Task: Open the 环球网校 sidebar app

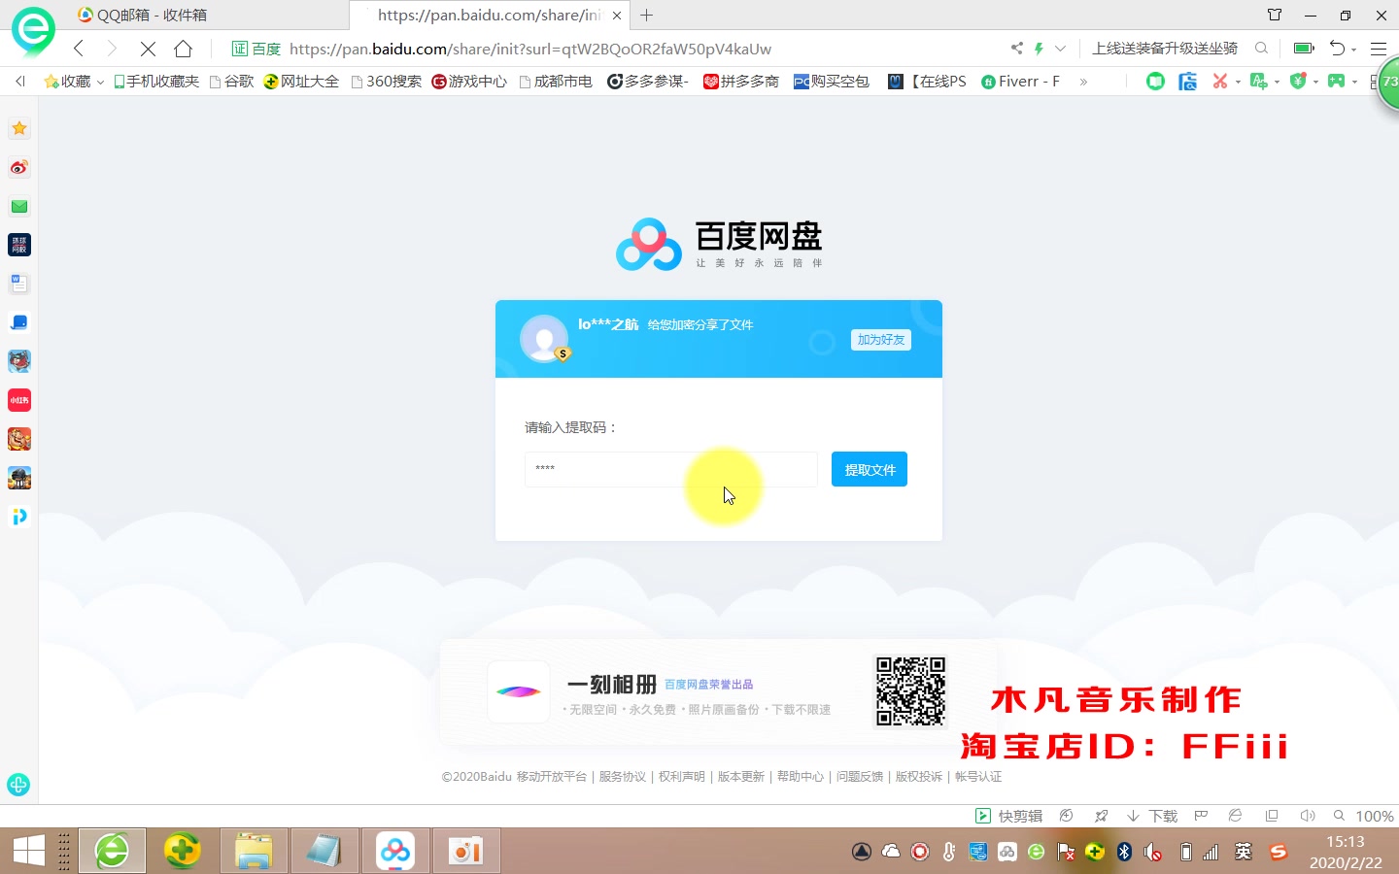Action: tap(19, 245)
